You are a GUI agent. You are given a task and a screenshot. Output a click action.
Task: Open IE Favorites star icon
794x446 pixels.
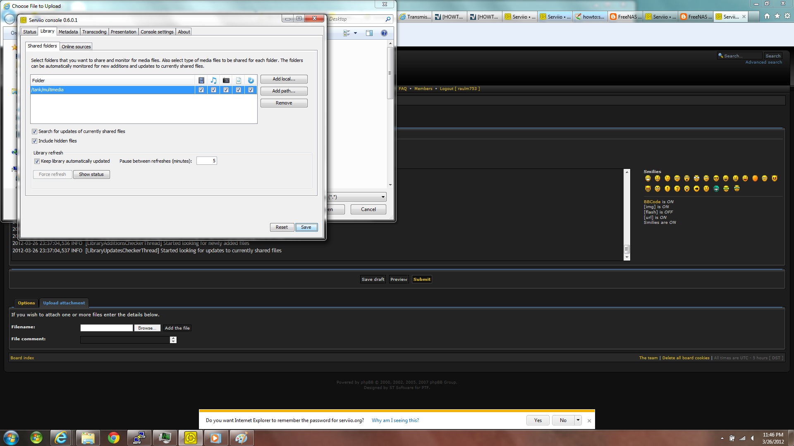777,16
